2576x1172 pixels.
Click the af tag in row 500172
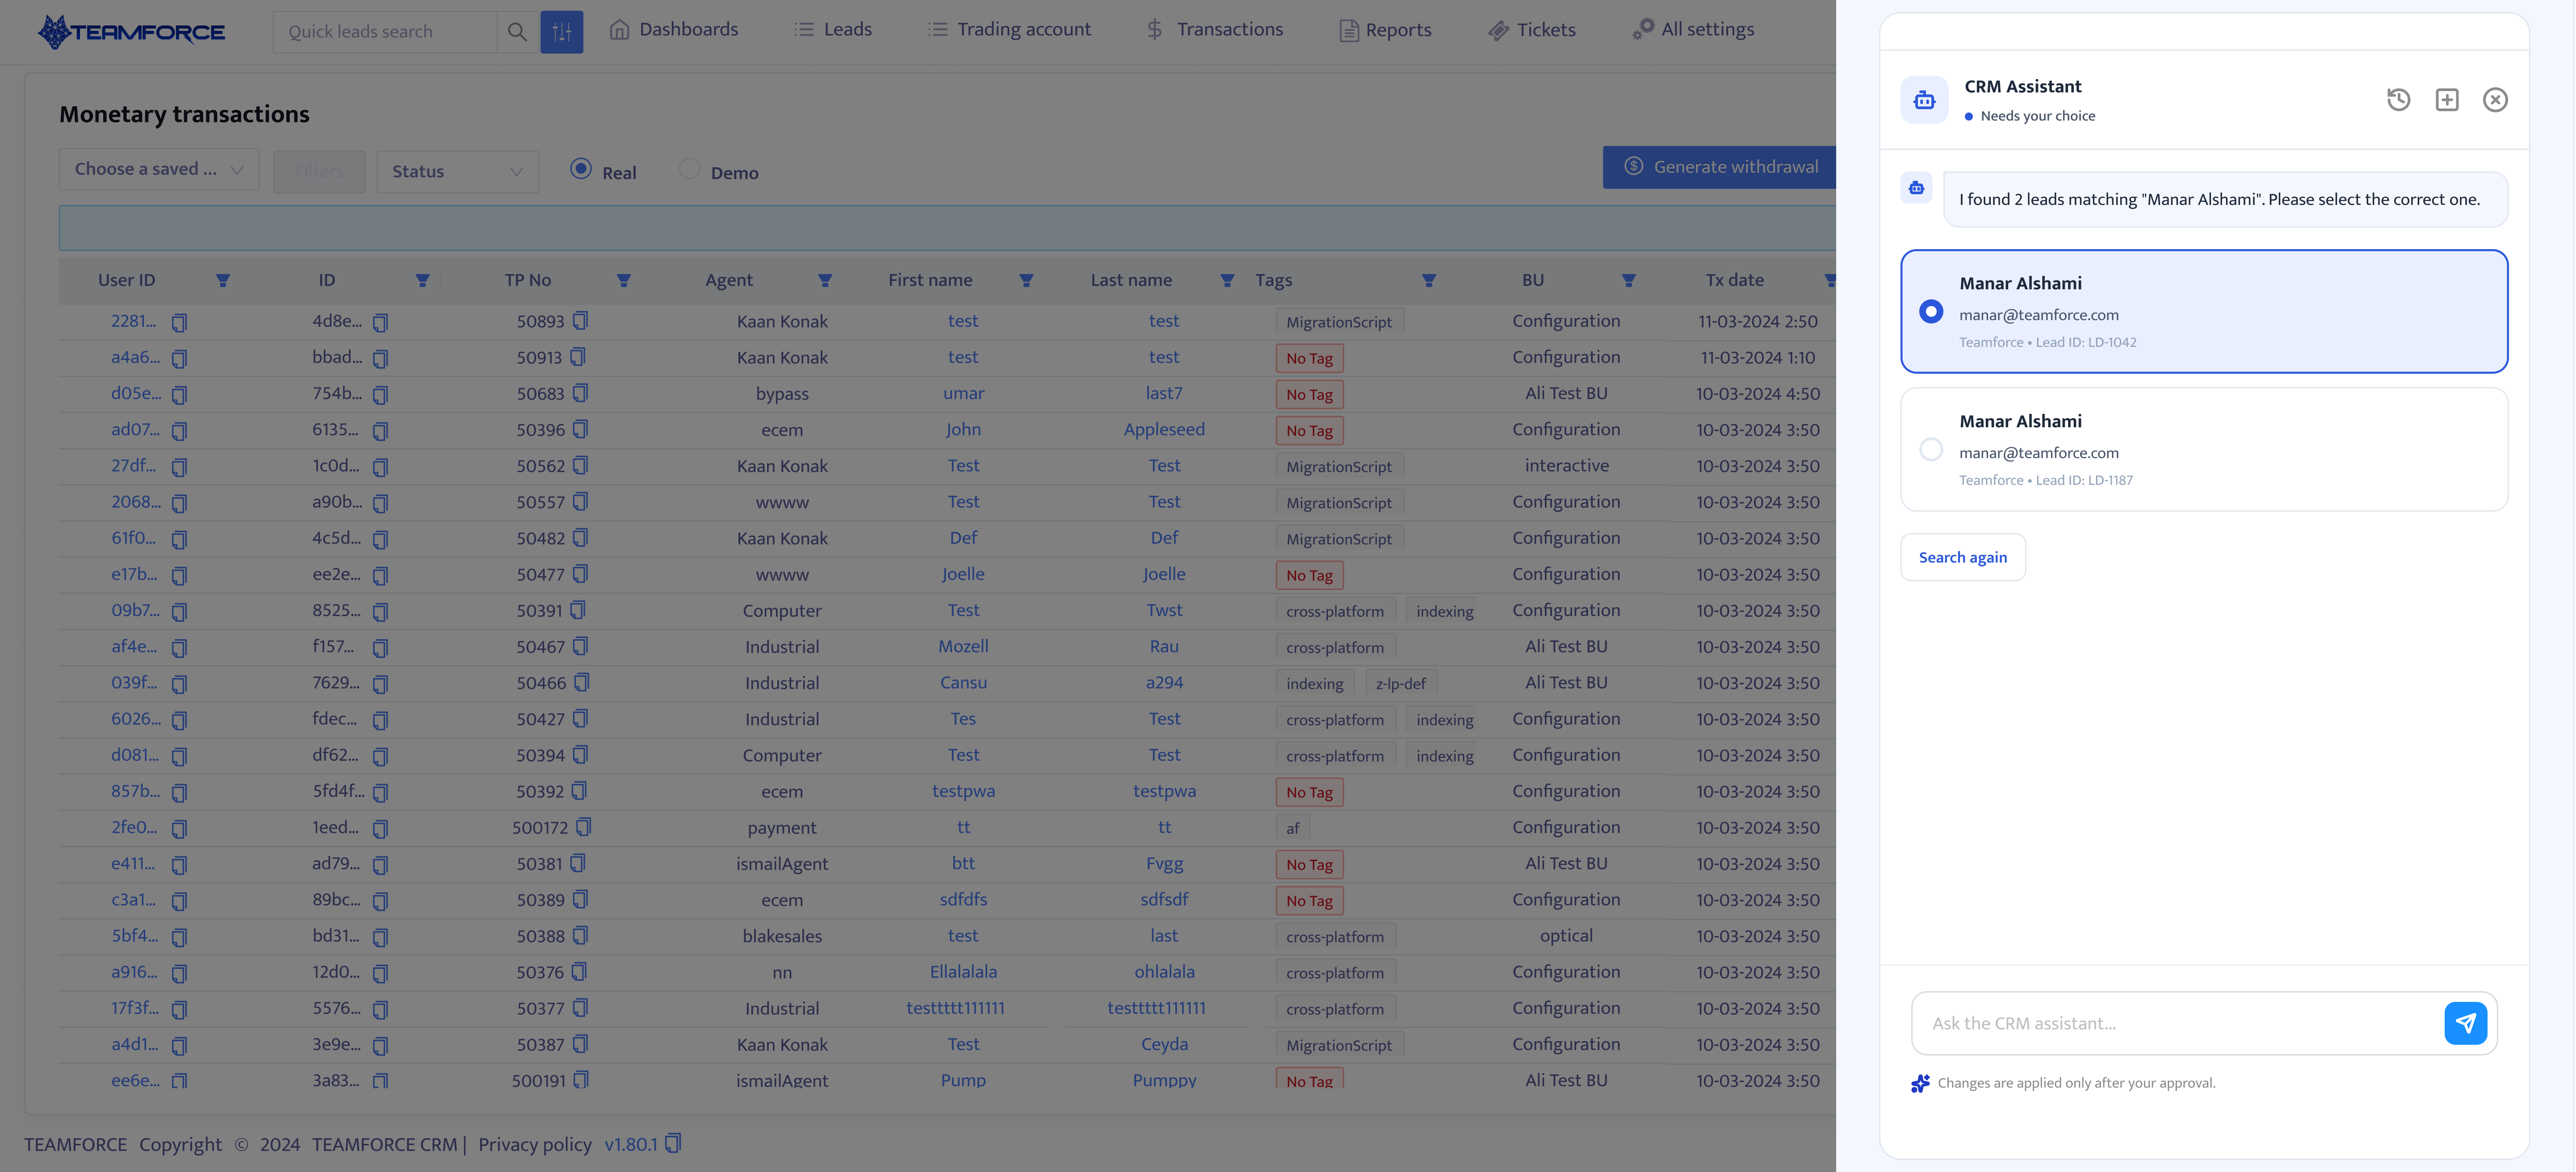click(x=1293, y=828)
